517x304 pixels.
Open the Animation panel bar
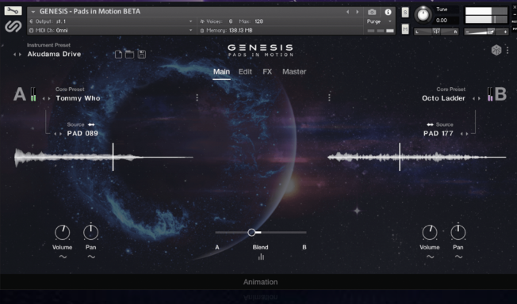pos(258,282)
